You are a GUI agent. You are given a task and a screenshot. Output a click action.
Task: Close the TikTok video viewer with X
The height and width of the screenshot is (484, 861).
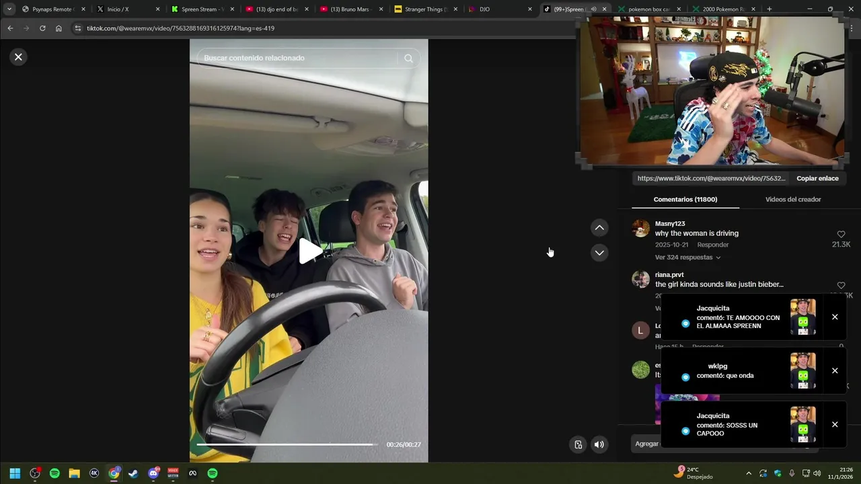(x=18, y=57)
